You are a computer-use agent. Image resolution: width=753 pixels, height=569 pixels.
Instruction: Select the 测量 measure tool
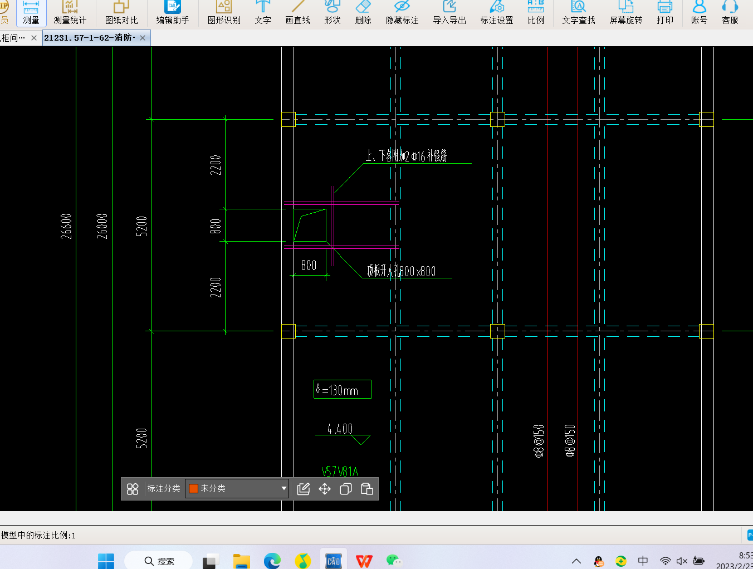[31, 13]
